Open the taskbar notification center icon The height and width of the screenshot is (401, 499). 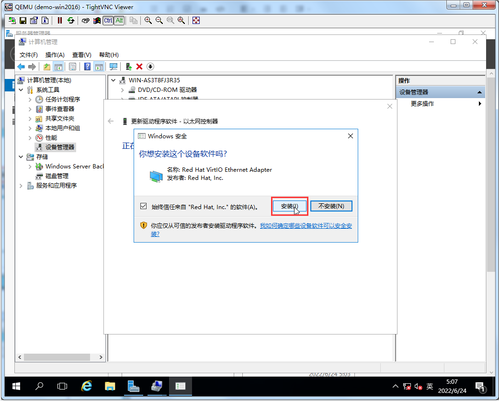pyautogui.click(x=480, y=387)
